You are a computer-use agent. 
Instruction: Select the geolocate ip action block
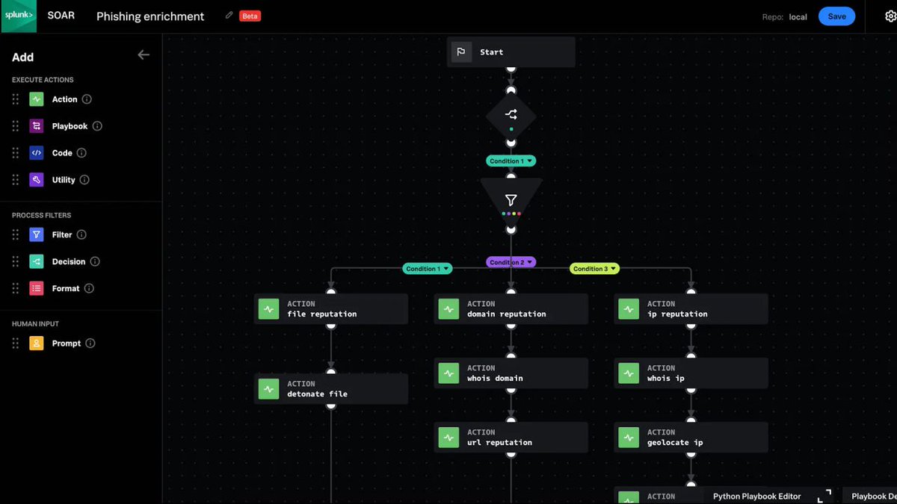(x=691, y=438)
